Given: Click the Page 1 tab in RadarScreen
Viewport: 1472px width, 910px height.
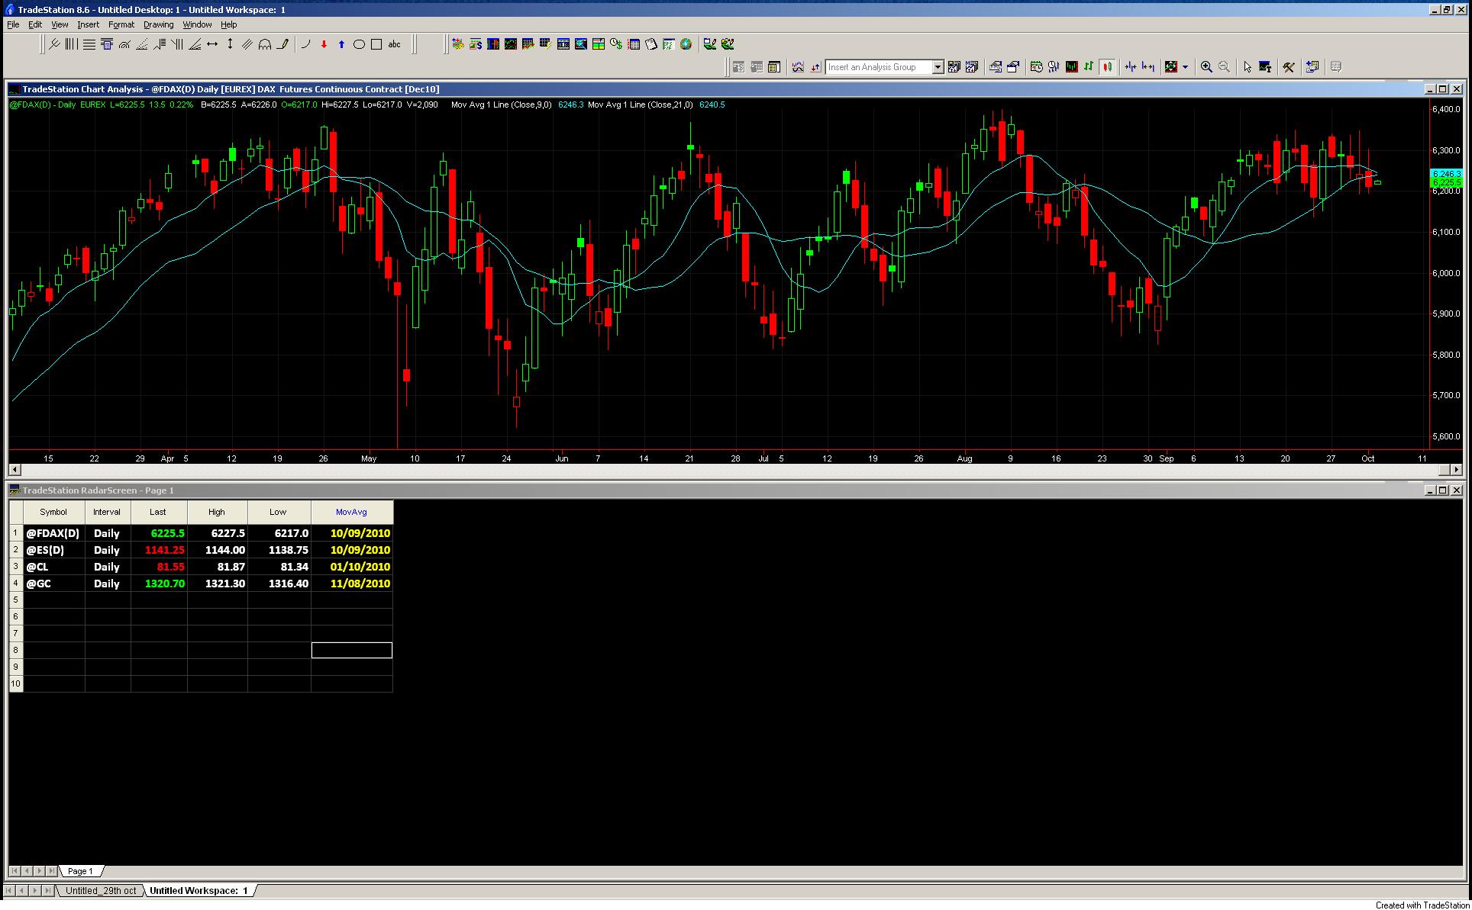Looking at the screenshot, I should [79, 870].
